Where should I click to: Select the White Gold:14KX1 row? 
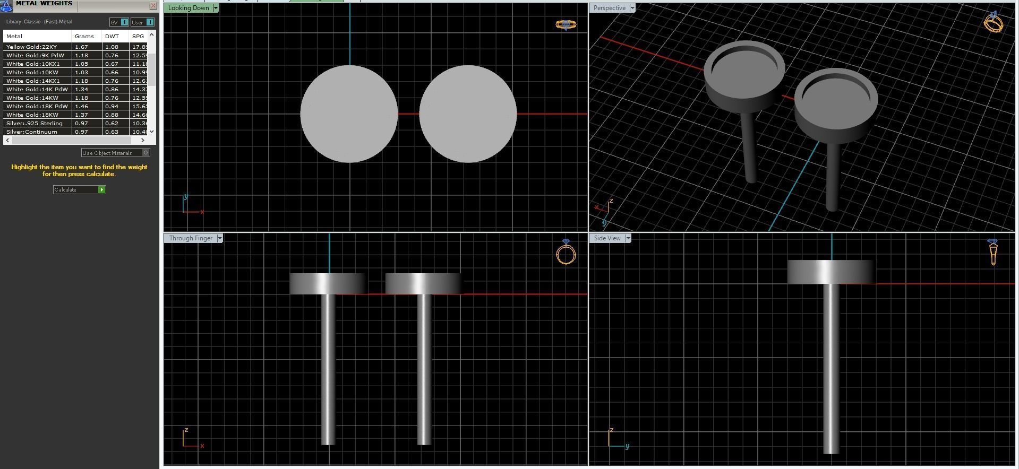[x=76, y=81]
